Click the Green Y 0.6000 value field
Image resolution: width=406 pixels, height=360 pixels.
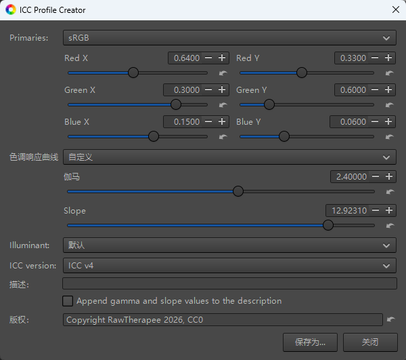[352, 89]
